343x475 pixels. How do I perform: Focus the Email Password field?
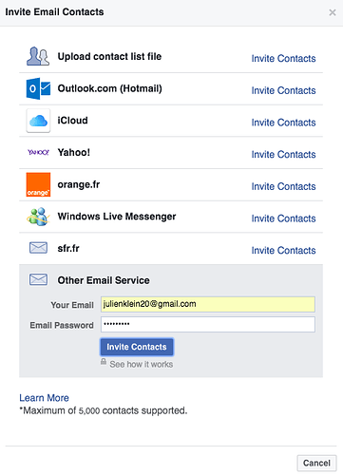[208, 325]
